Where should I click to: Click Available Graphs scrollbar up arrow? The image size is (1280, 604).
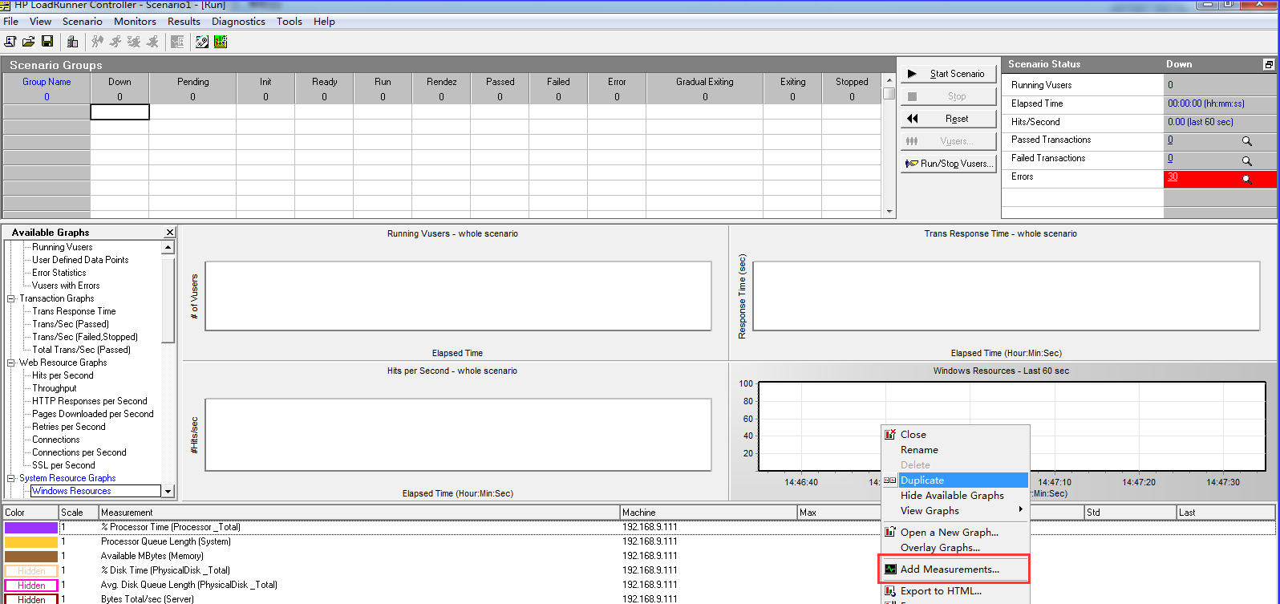[168, 247]
